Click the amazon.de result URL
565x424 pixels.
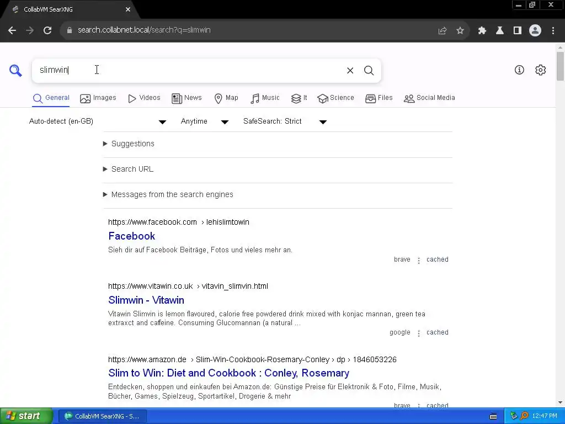click(x=252, y=360)
